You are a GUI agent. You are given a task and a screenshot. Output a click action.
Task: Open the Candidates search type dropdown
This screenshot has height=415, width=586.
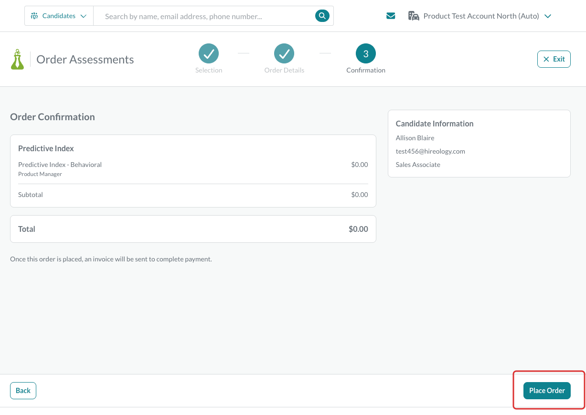[59, 16]
